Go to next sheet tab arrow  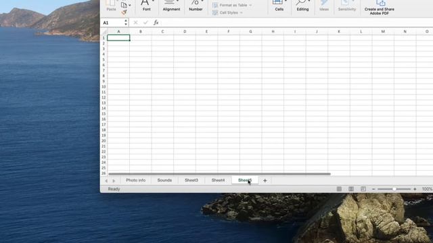[x=114, y=181]
